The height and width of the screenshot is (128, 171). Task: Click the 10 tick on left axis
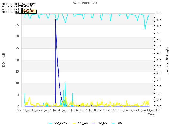(17, 83)
